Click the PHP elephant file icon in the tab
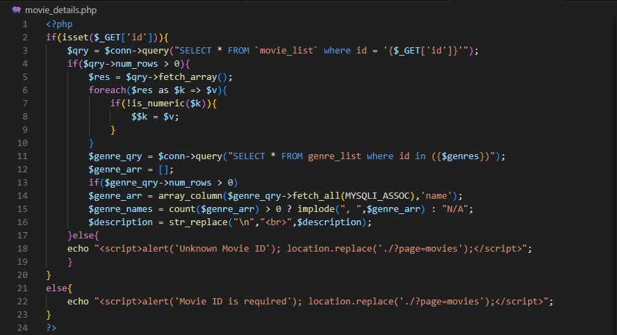The width and height of the screenshot is (617, 335). [16, 10]
